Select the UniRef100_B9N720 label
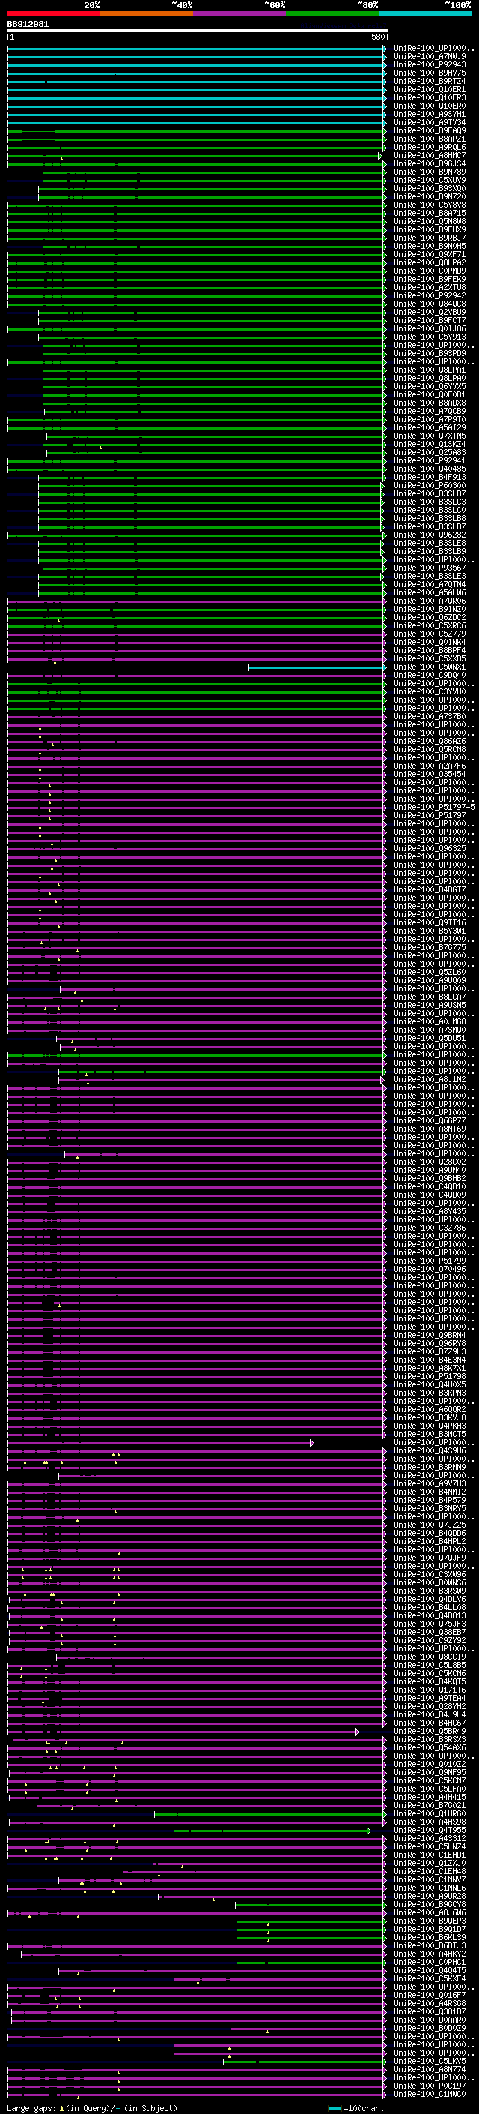 click(x=430, y=196)
